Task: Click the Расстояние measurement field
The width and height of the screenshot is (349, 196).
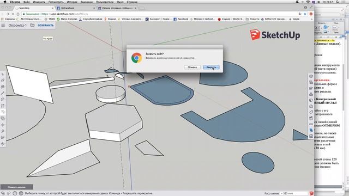Action: [x=293, y=193]
